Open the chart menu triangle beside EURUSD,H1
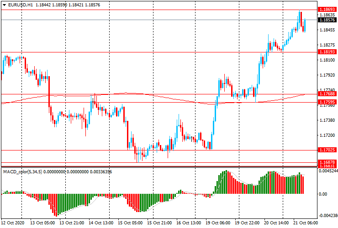The height and width of the screenshot is (228, 338). point(4,5)
